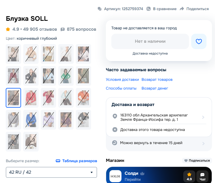Image resolution: width=215 pixels, height=183 pixels.
Task: Click the delivery unavailable cross icon
Action: tap(115, 130)
